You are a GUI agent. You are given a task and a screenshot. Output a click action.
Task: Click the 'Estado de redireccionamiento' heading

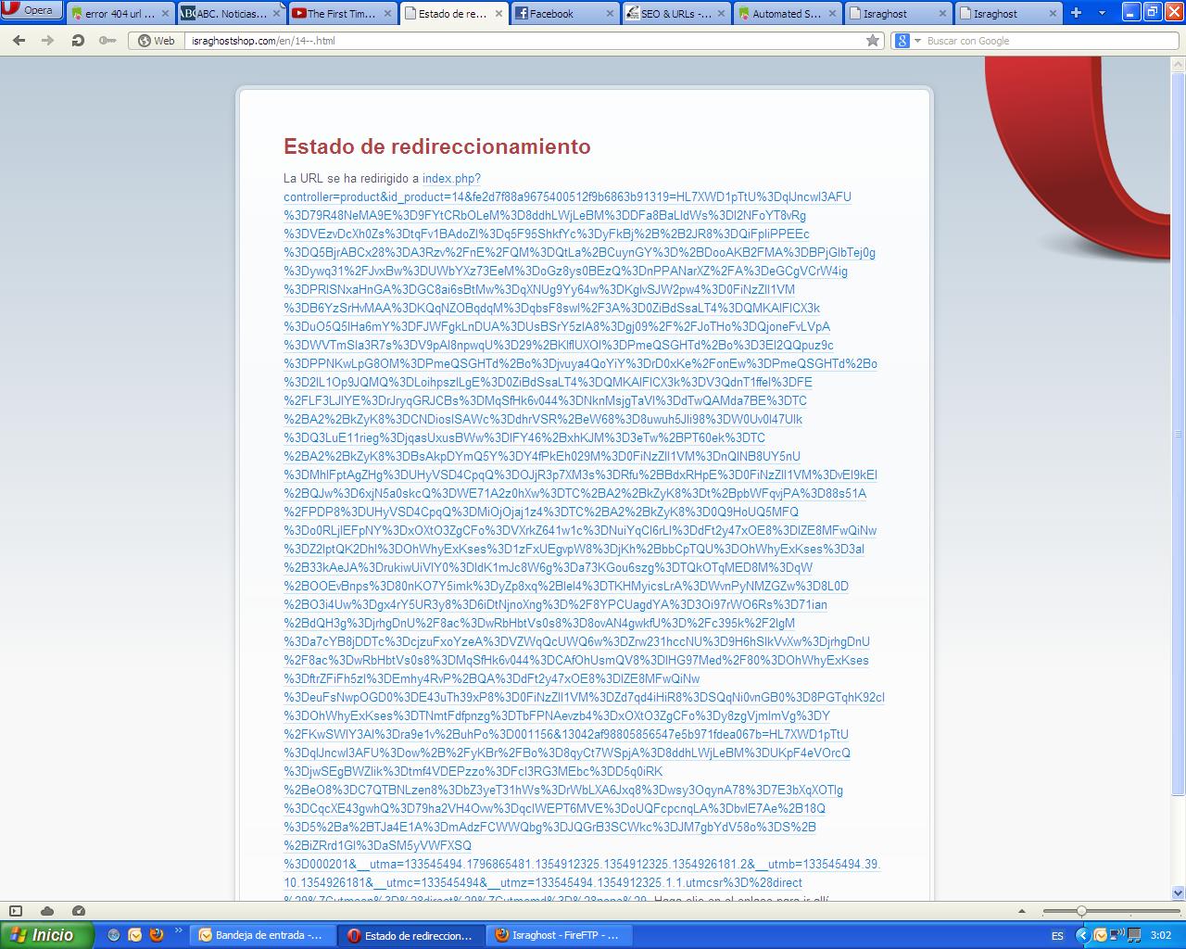click(436, 146)
